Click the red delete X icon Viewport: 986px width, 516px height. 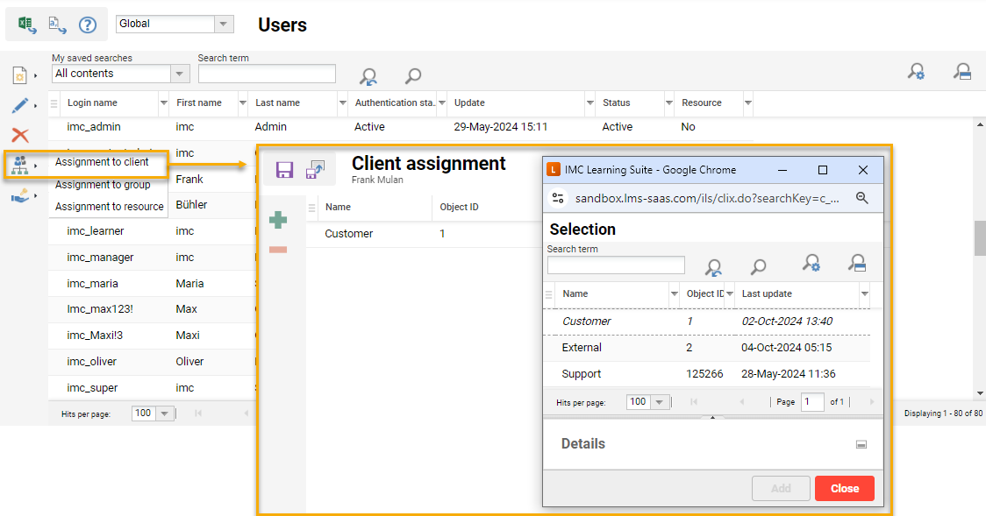pyautogui.click(x=19, y=135)
